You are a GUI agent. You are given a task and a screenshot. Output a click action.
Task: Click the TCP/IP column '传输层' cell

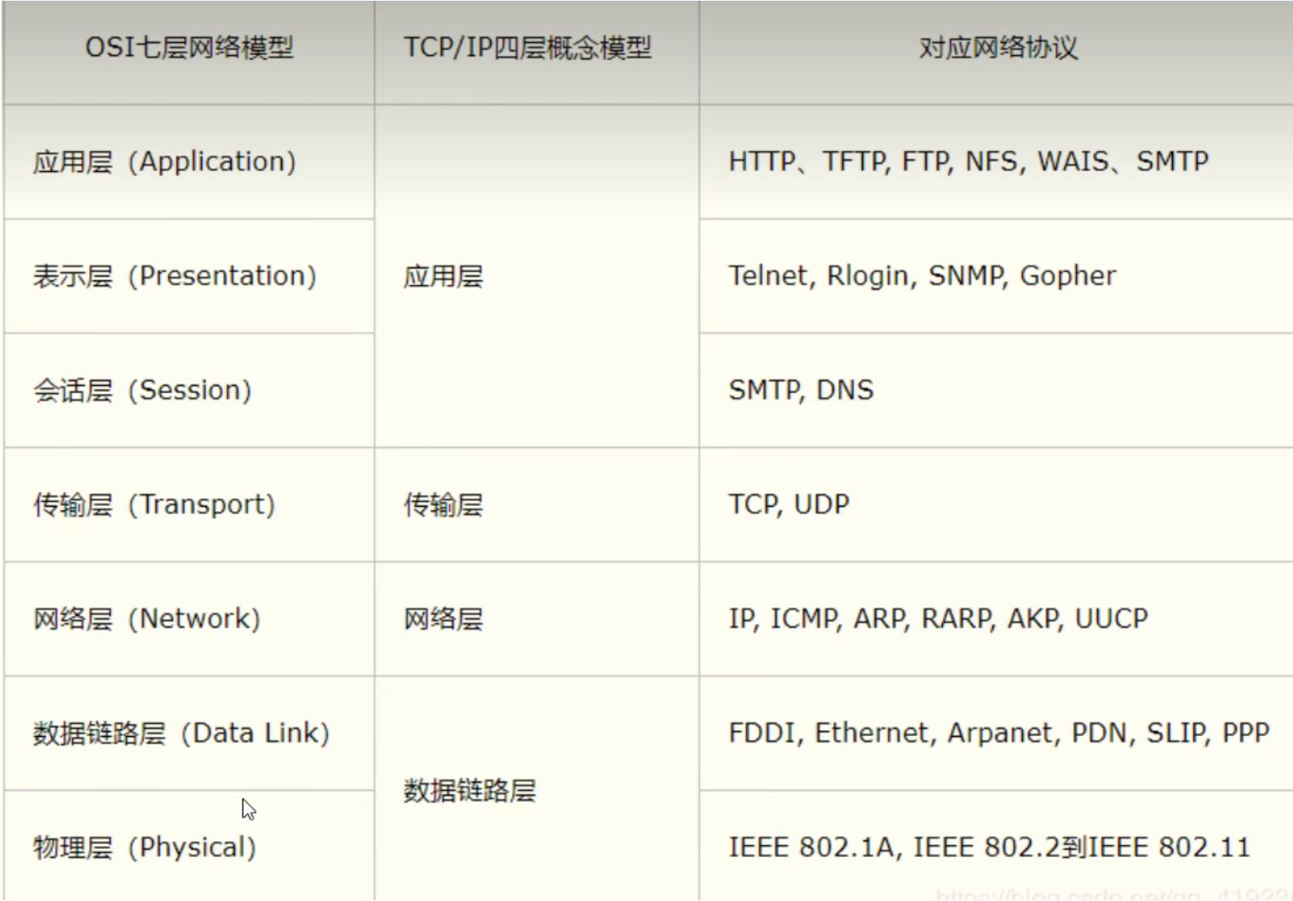[537, 505]
